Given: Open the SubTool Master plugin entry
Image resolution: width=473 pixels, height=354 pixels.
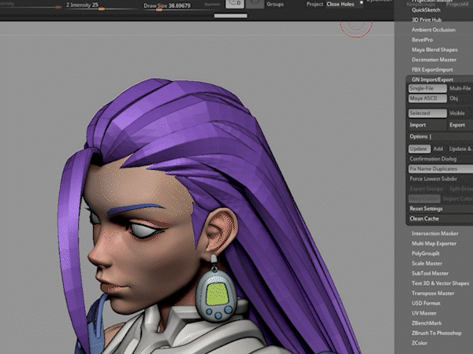Looking at the screenshot, I should (x=430, y=273).
